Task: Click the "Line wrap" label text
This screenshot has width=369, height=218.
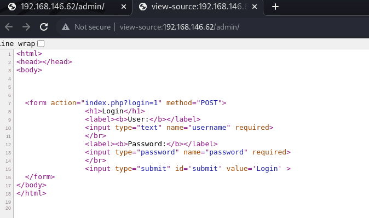Action: tap(18, 44)
